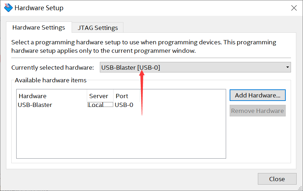This screenshot has width=303, height=191.
Task: Click the dropdown arrow of hardware selector
Action: [287, 67]
